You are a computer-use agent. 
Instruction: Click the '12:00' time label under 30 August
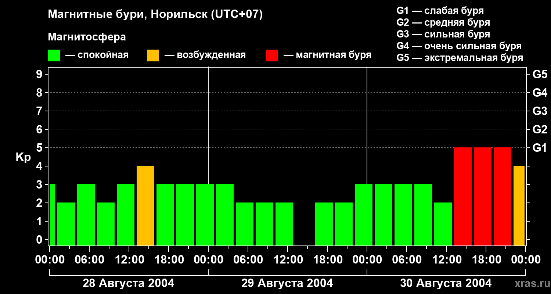click(x=447, y=259)
